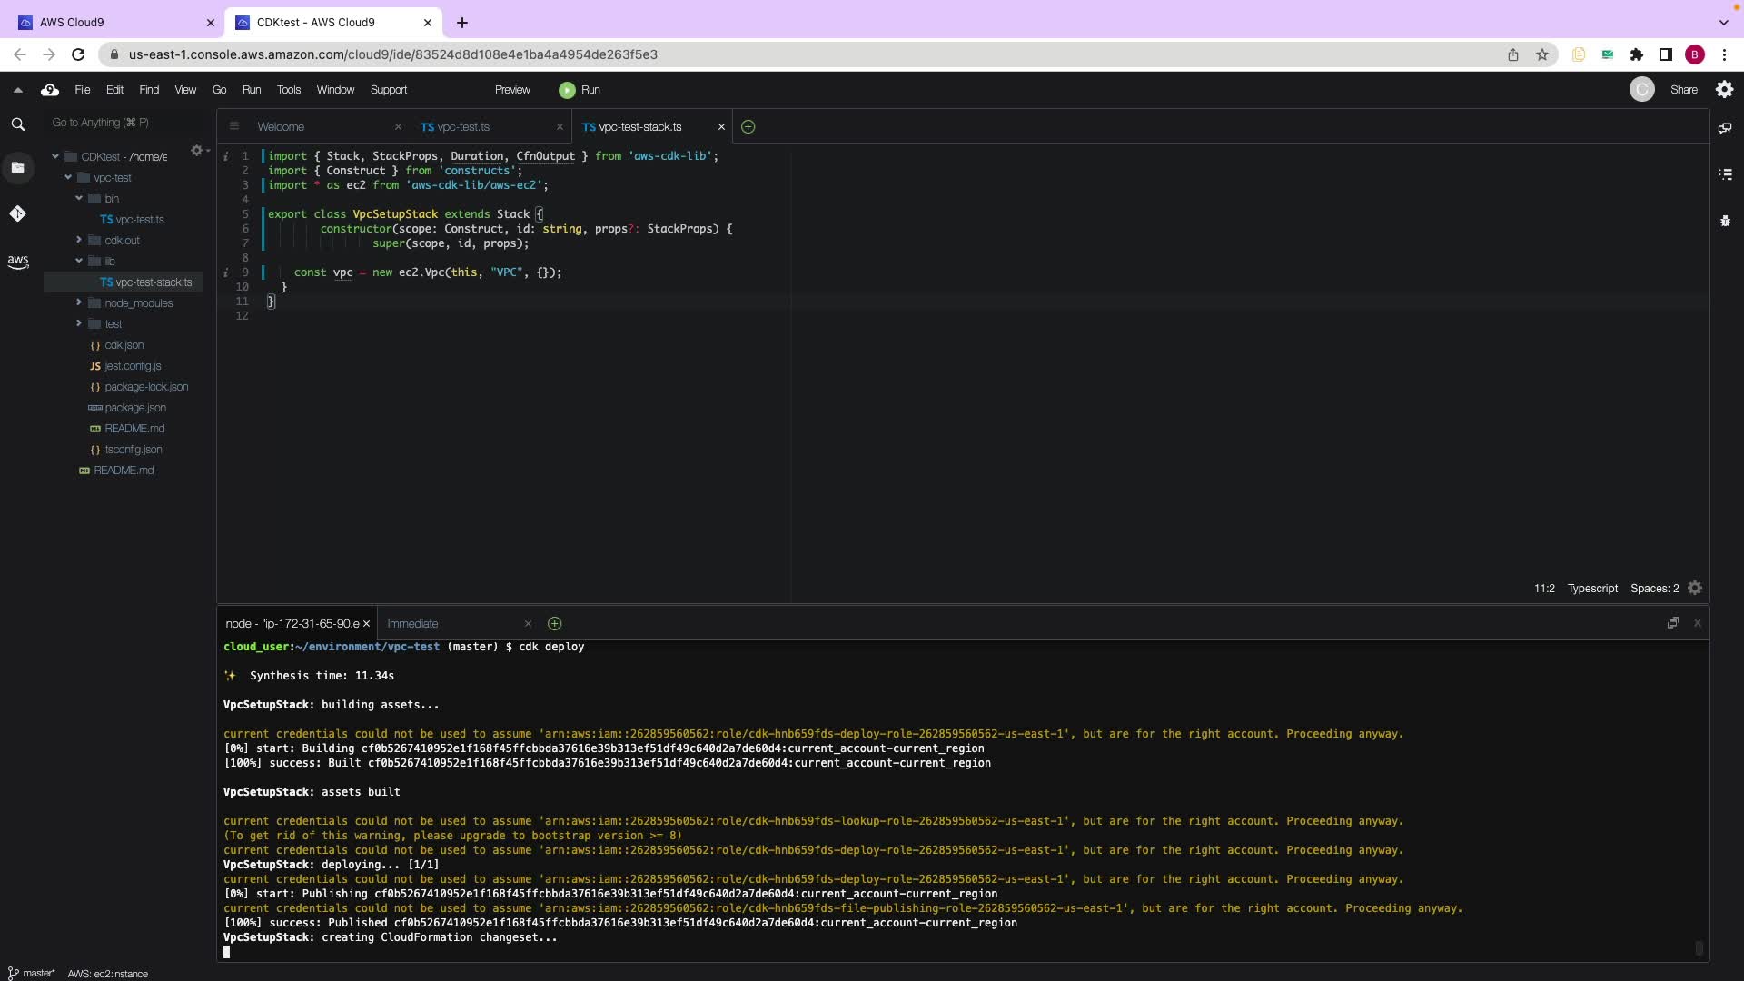The width and height of the screenshot is (1744, 981).
Task: Open file tree settings gear dropdown
Action: point(197,151)
